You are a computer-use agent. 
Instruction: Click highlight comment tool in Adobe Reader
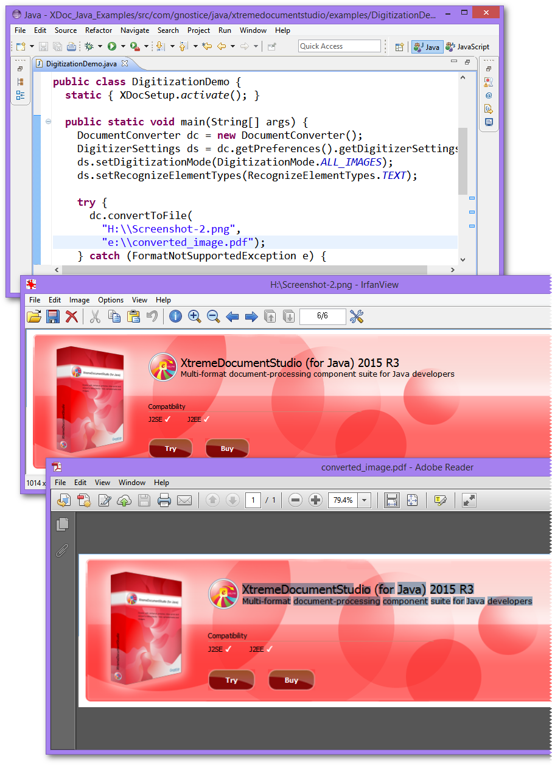(x=441, y=500)
